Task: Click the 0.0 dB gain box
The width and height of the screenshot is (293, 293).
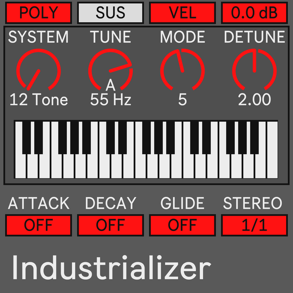Action: tap(254, 13)
